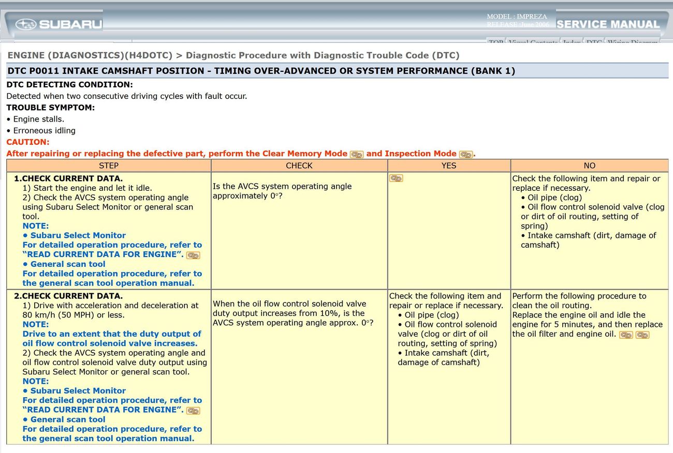Click the red Clear Memory Mode text

[304, 154]
